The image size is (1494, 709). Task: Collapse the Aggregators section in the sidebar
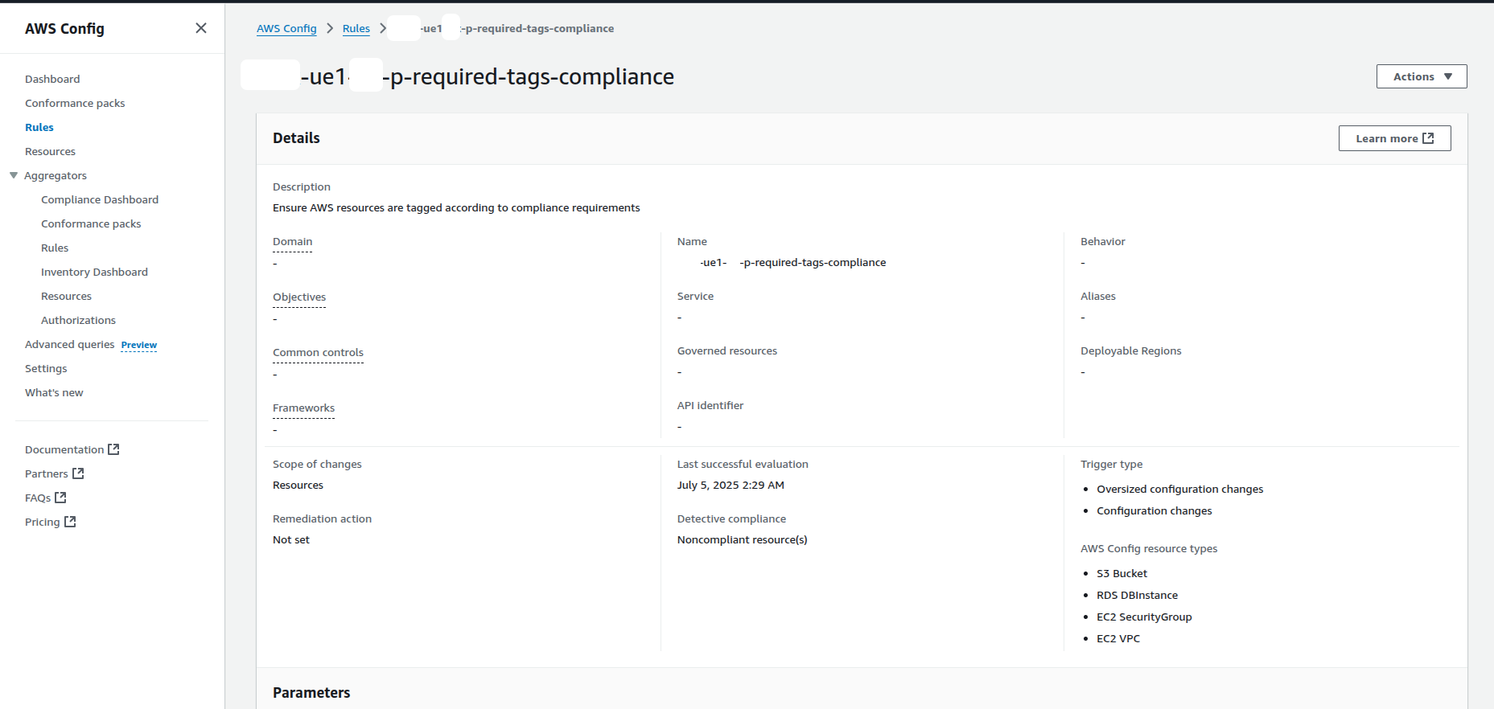[x=14, y=175]
